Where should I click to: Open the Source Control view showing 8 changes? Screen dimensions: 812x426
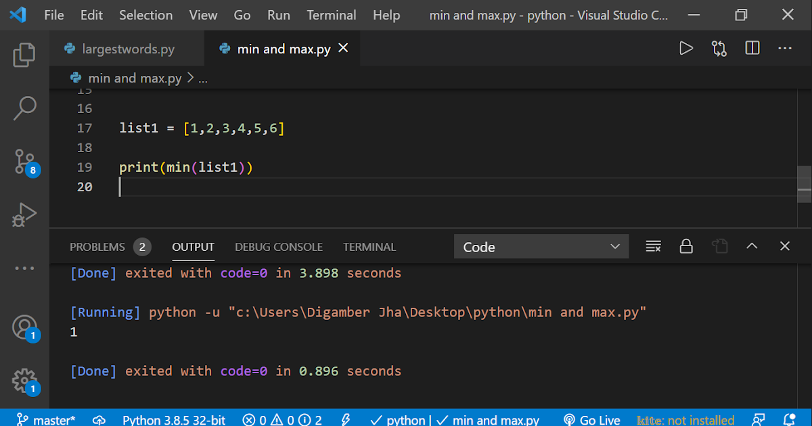24,162
